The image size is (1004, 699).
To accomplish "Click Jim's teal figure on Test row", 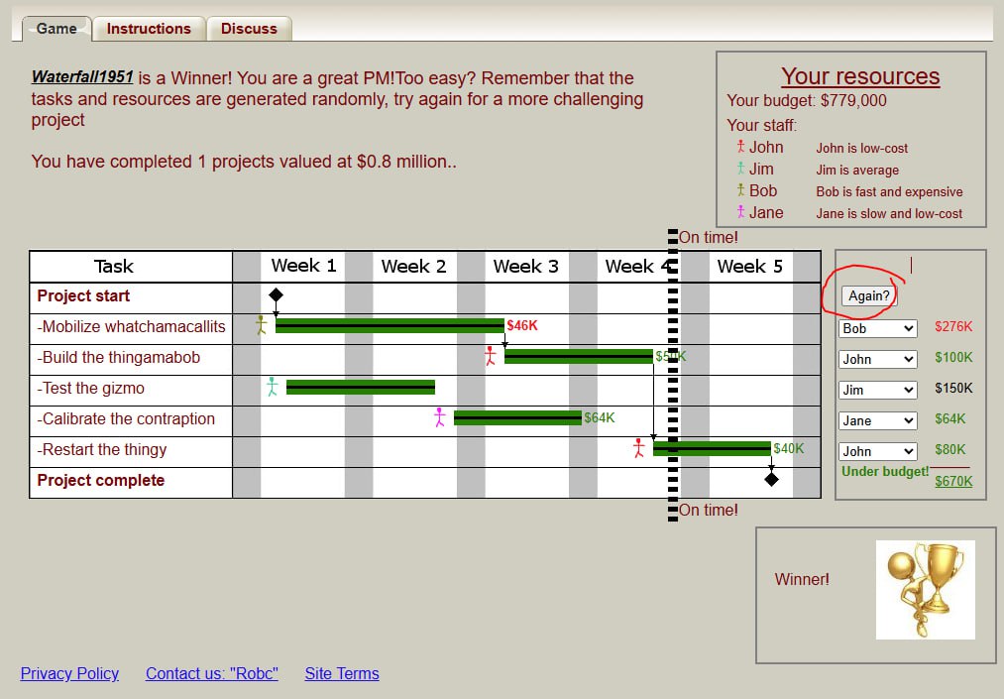I will [272, 387].
